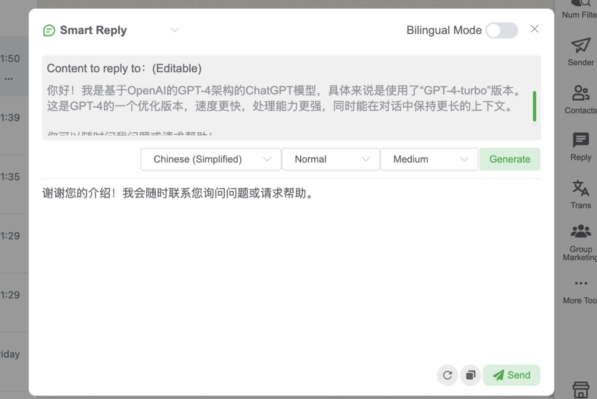Open the Group Marketing tool
This screenshot has width=597, height=399.
click(581, 242)
